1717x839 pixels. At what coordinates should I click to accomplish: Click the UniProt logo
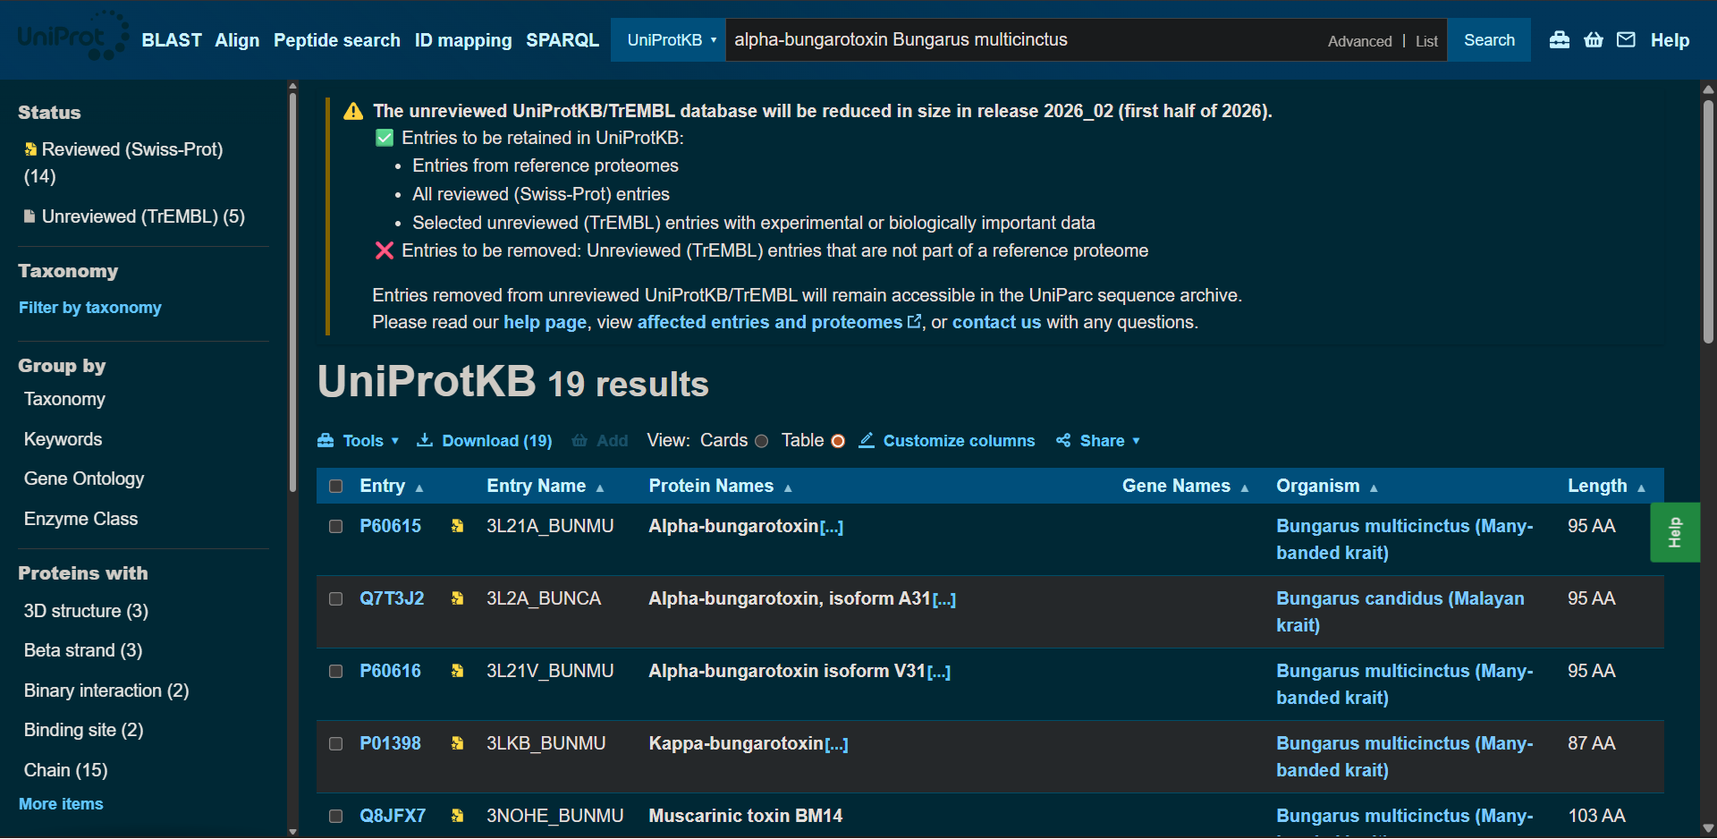pos(72,38)
